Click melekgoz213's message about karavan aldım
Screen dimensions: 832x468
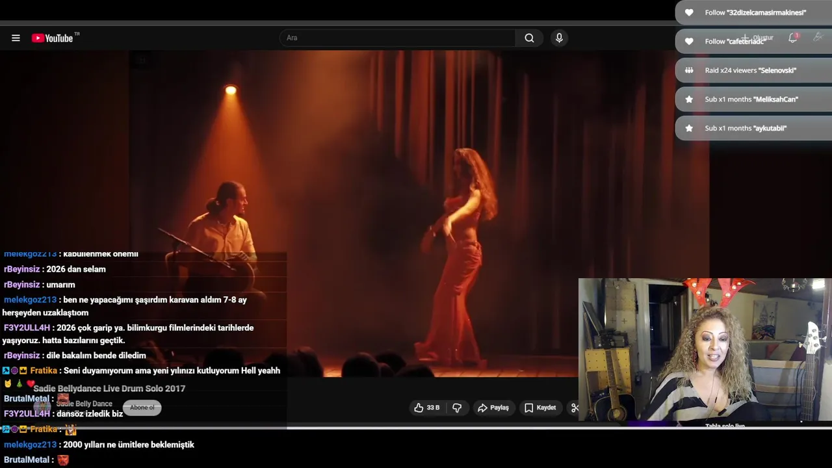click(125, 306)
